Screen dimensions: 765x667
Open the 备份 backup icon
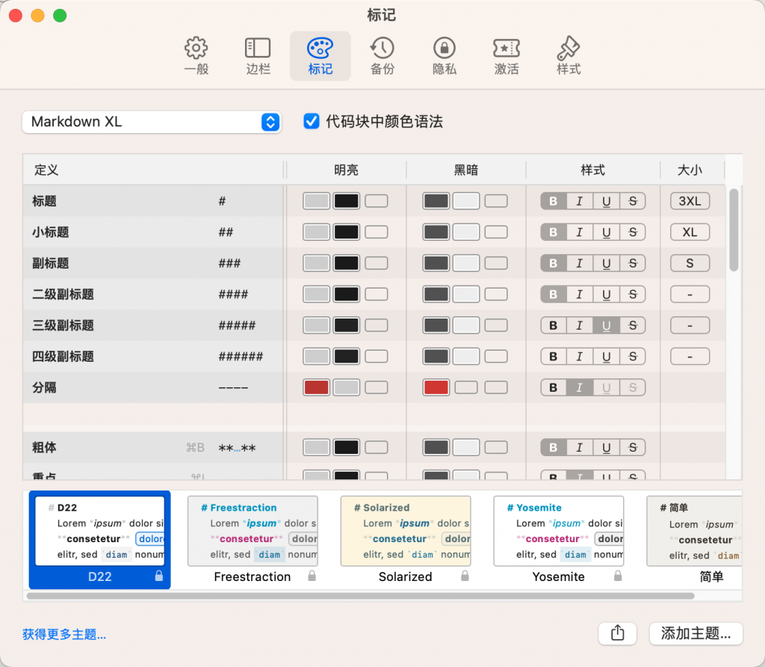pos(382,55)
